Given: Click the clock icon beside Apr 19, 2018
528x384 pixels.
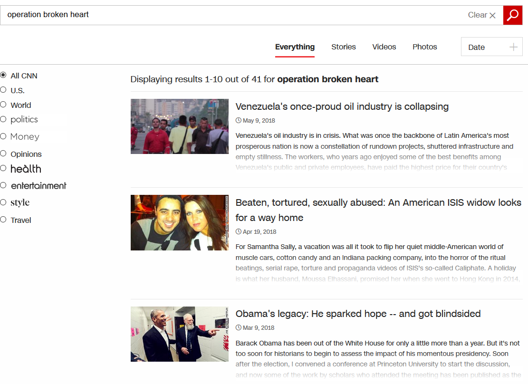Looking at the screenshot, I should [239, 231].
